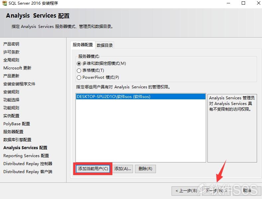Click 安装规则 step in sidebar

pyautogui.click(x=11, y=92)
